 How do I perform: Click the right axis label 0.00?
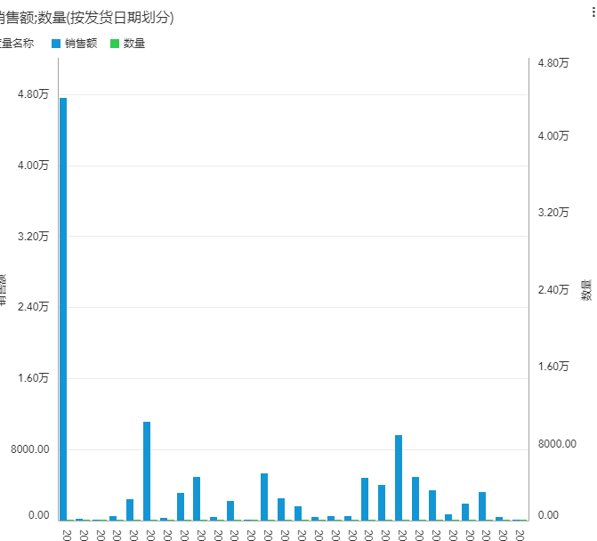click(548, 515)
